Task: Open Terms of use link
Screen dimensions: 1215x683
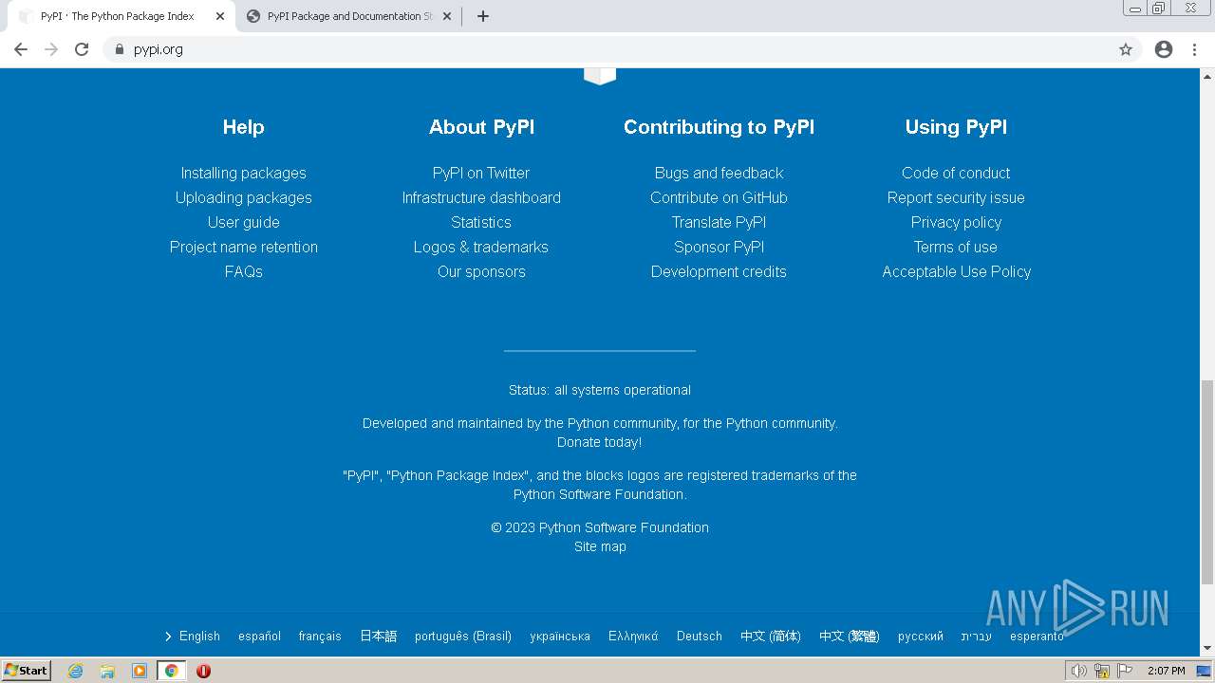Action: pos(956,247)
